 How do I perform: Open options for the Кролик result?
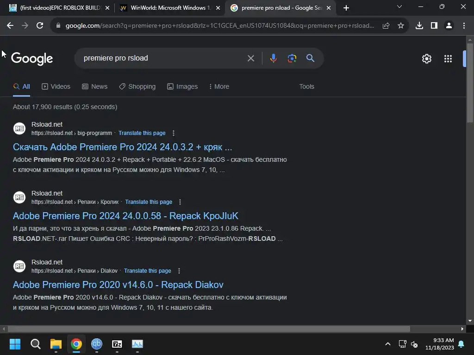point(180,202)
